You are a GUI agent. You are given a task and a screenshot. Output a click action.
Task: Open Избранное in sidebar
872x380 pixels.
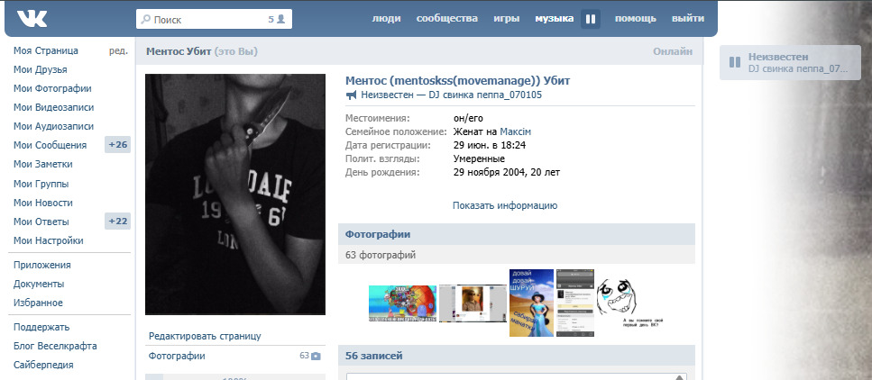tap(38, 303)
